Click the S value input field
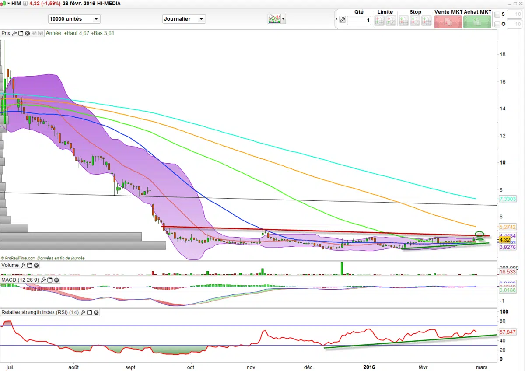 tap(515, 14)
